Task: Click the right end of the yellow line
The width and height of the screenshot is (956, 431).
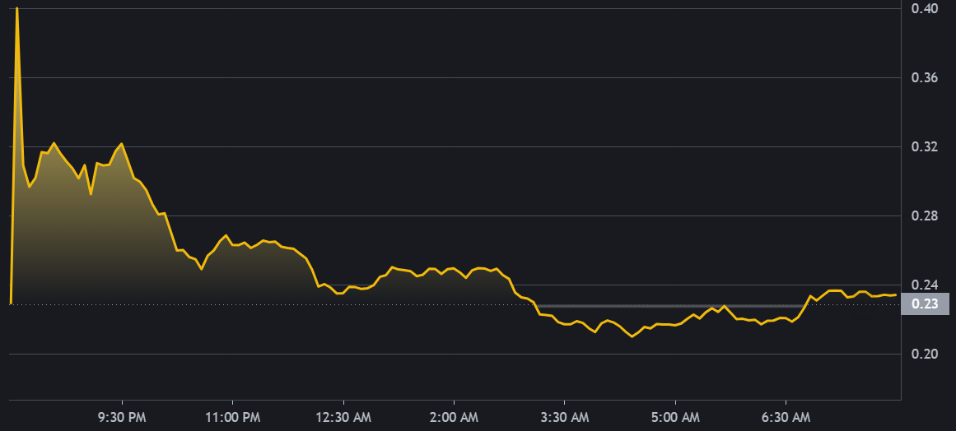Action: pos(896,294)
